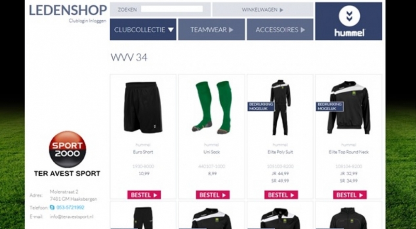Open the Elite Top Round Neck image
The image size is (416, 229).
coord(349,107)
